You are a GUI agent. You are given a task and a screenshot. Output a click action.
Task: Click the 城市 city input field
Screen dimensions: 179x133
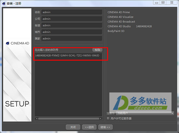tap(72, 32)
